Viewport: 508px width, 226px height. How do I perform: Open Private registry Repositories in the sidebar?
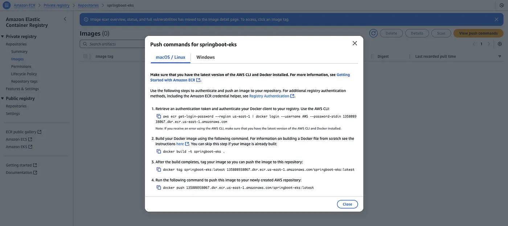tap(16, 44)
